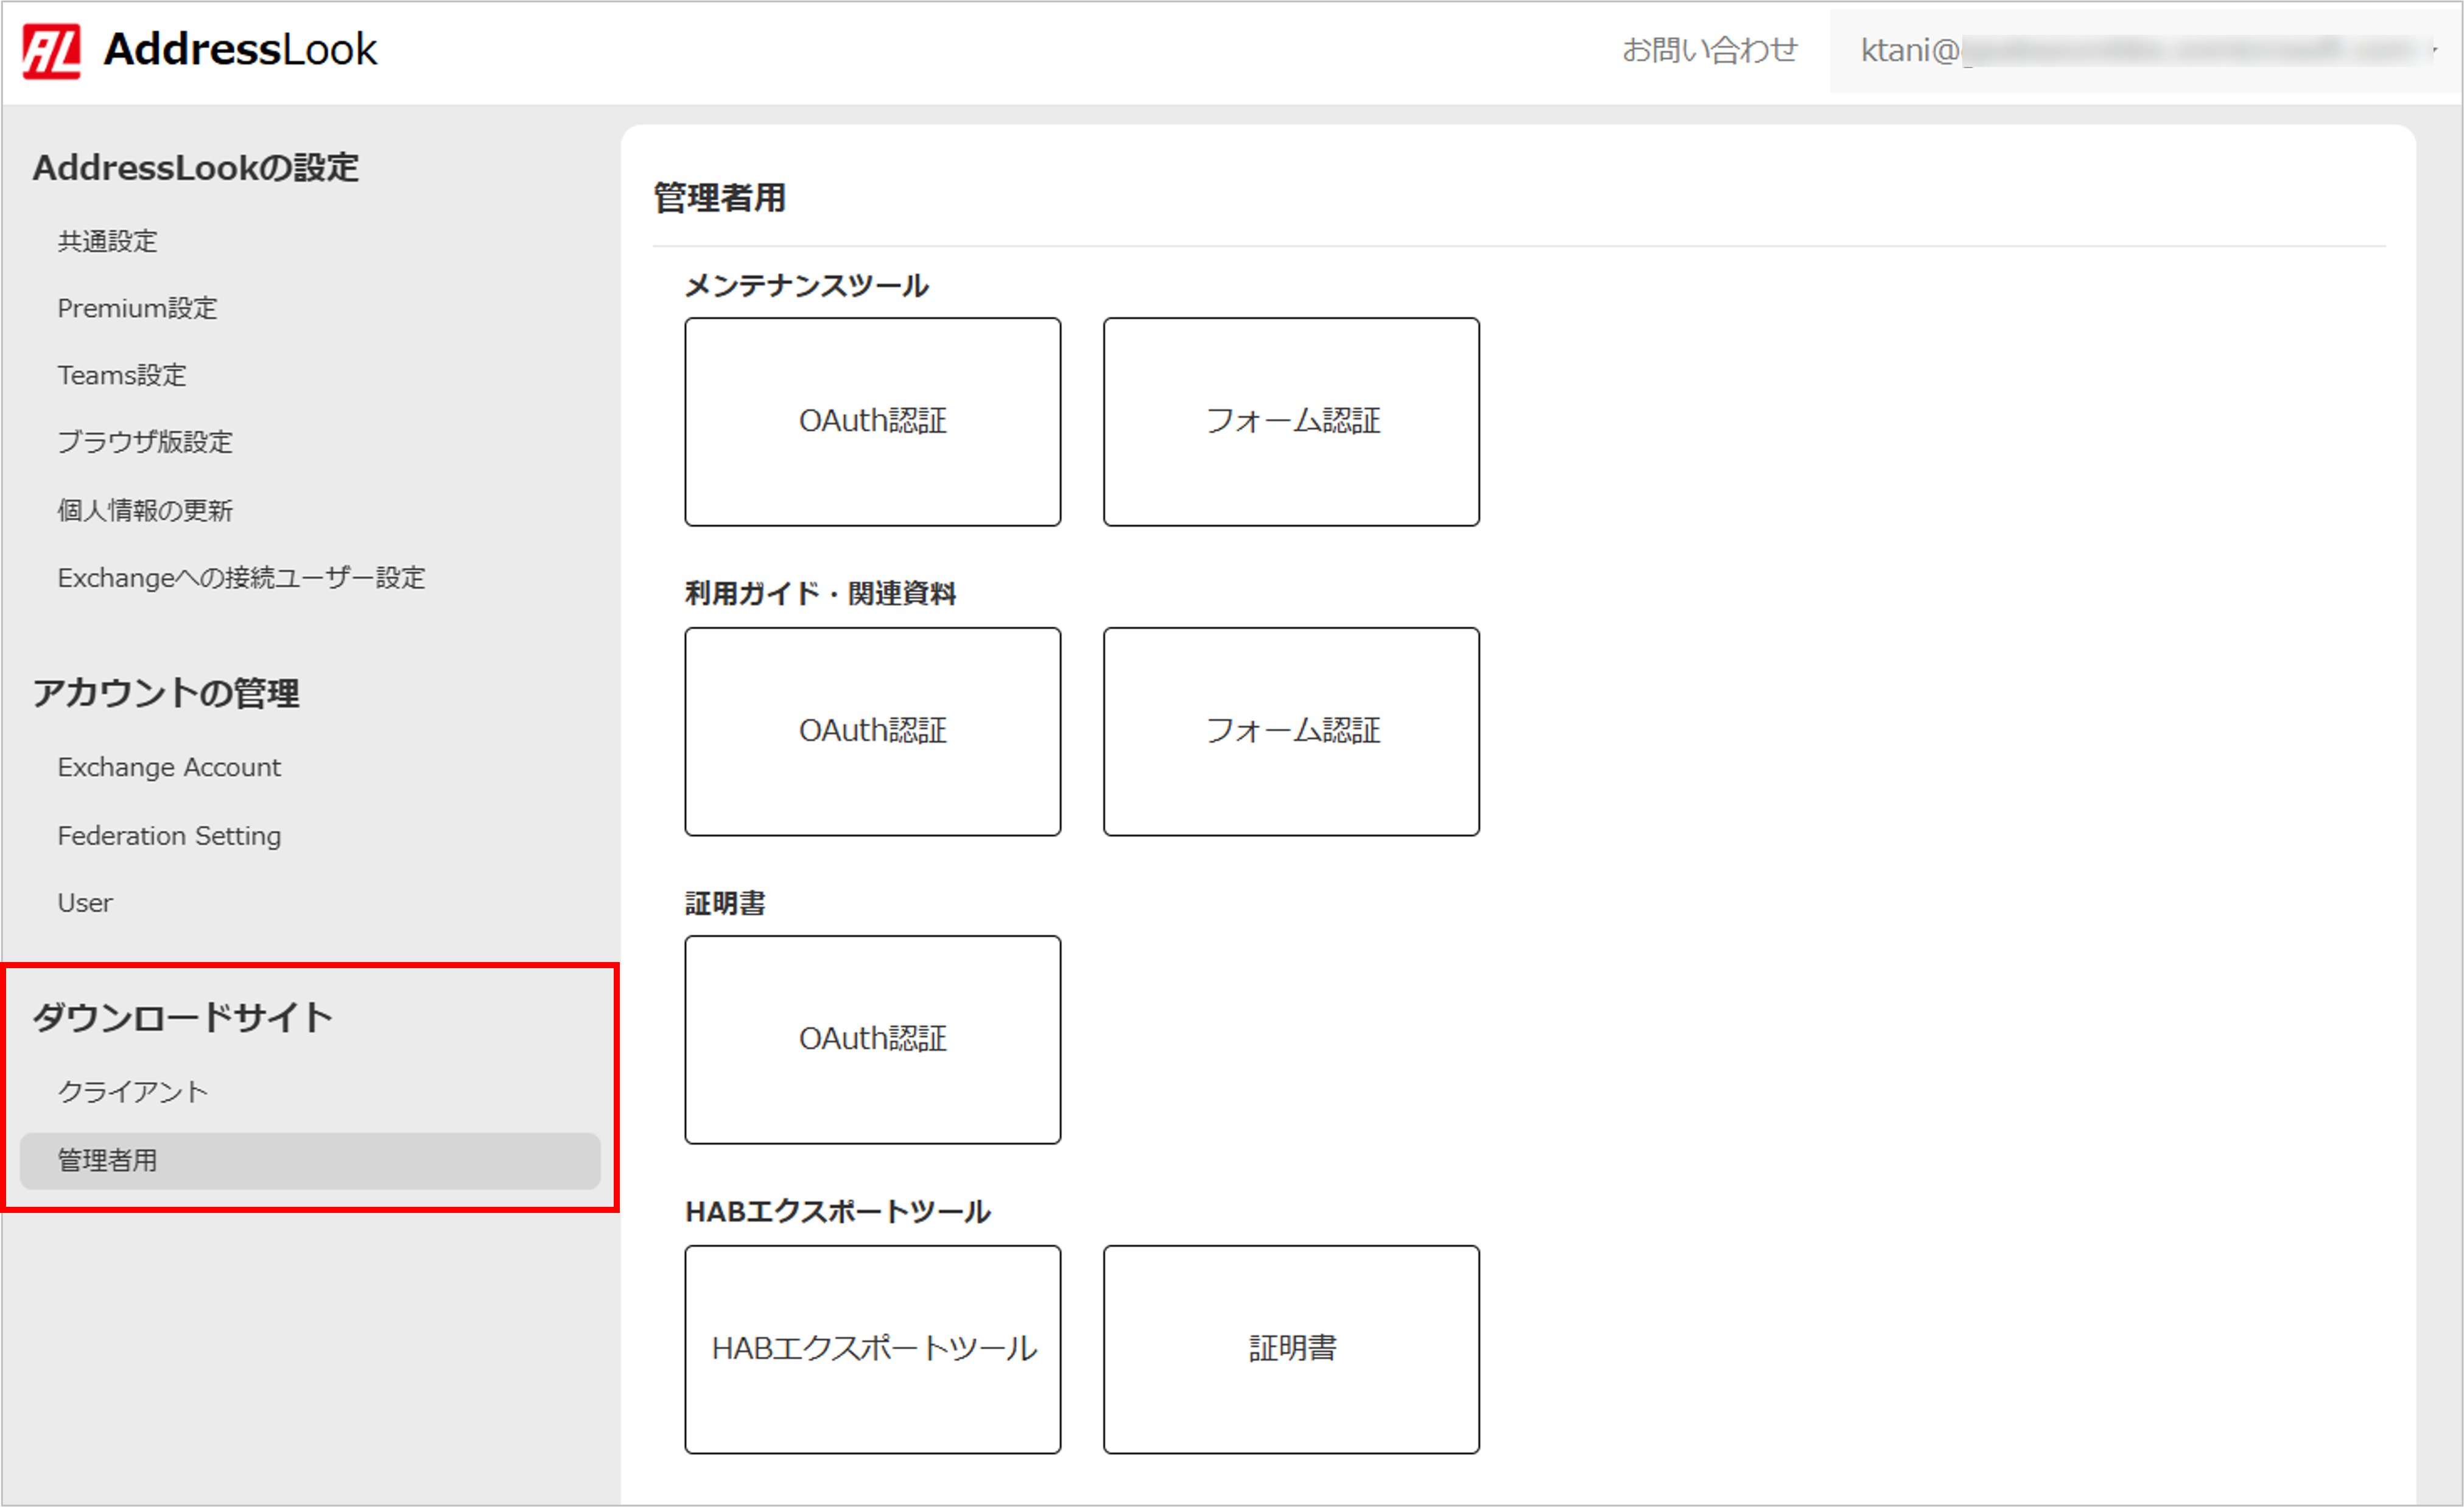
Task: Open クライアント download page
Action: coord(133,1091)
